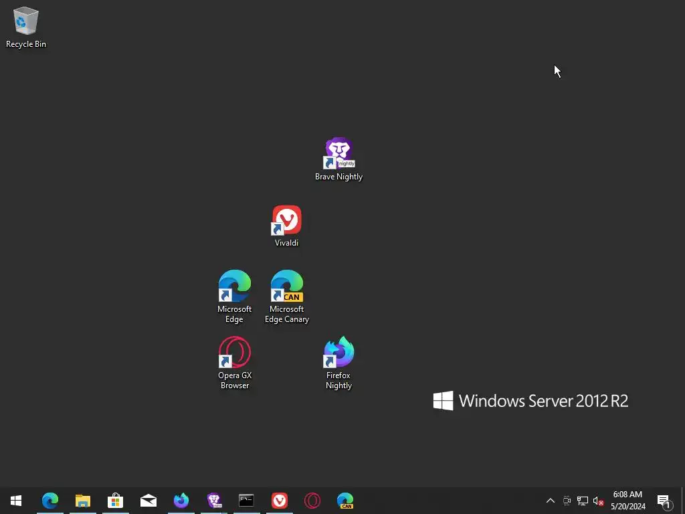Select the Brave Nightly desktop shortcut
The width and height of the screenshot is (685, 514).
coord(339,159)
